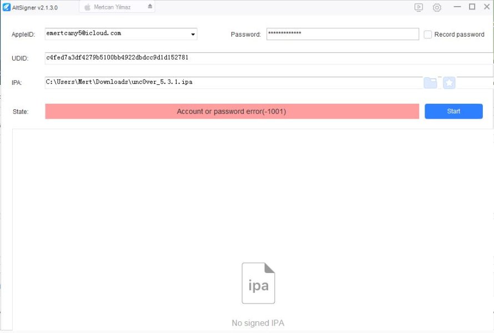Enable the Record password checkbox
Screen dimensions: 494x333
click(x=428, y=34)
